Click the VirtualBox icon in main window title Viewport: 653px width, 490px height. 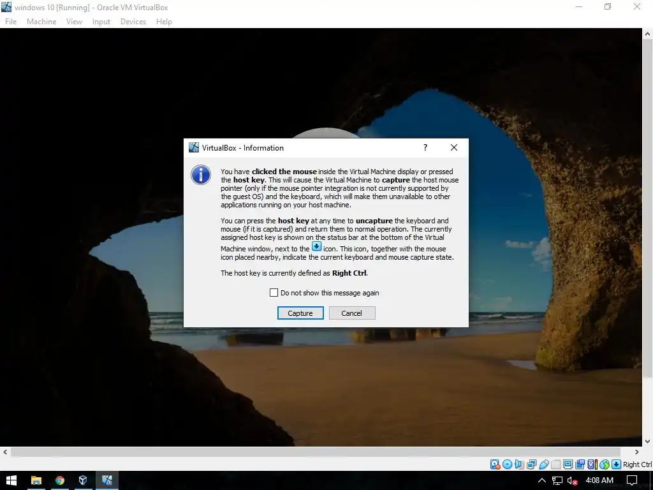tap(6, 7)
